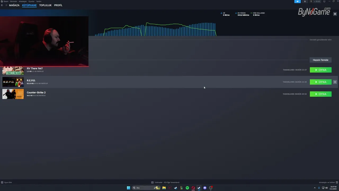Click TAMAMLANDI: BUGÜN 22:27 text

(295, 70)
